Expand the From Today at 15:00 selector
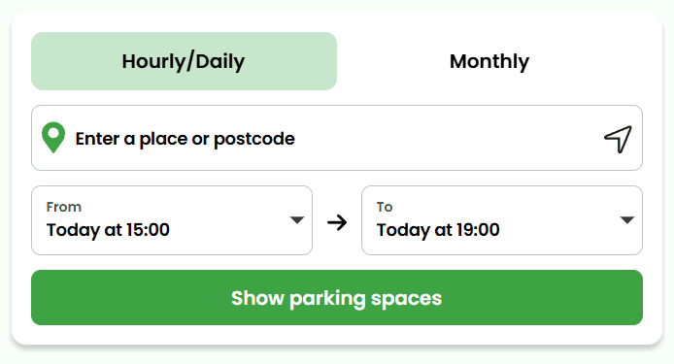 (x=172, y=220)
